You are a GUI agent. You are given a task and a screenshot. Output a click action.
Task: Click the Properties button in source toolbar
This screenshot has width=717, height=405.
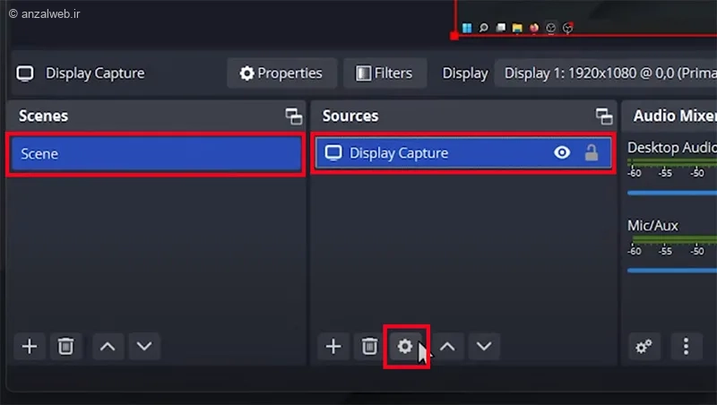click(281, 73)
